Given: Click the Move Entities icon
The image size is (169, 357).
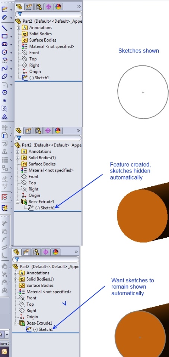Looking at the screenshot, I should point(4,168).
